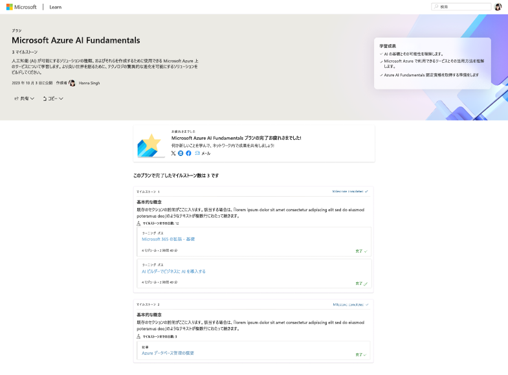This screenshot has width=508, height=375.
Task: Click Milestone completed status on マイルストーン 1
Action: pos(350,192)
